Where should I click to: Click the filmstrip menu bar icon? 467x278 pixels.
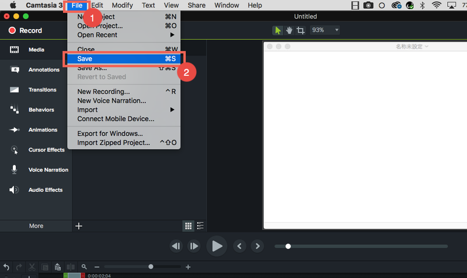pos(355,5)
